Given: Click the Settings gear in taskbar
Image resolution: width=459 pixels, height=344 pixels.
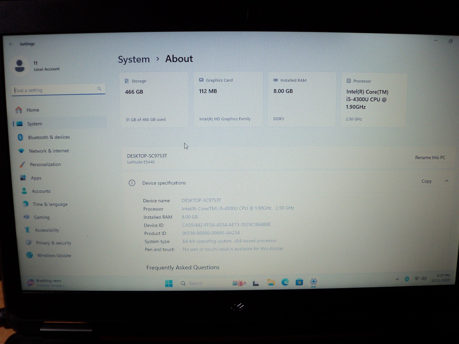Looking at the screenshot, I should tap(314, 282).
